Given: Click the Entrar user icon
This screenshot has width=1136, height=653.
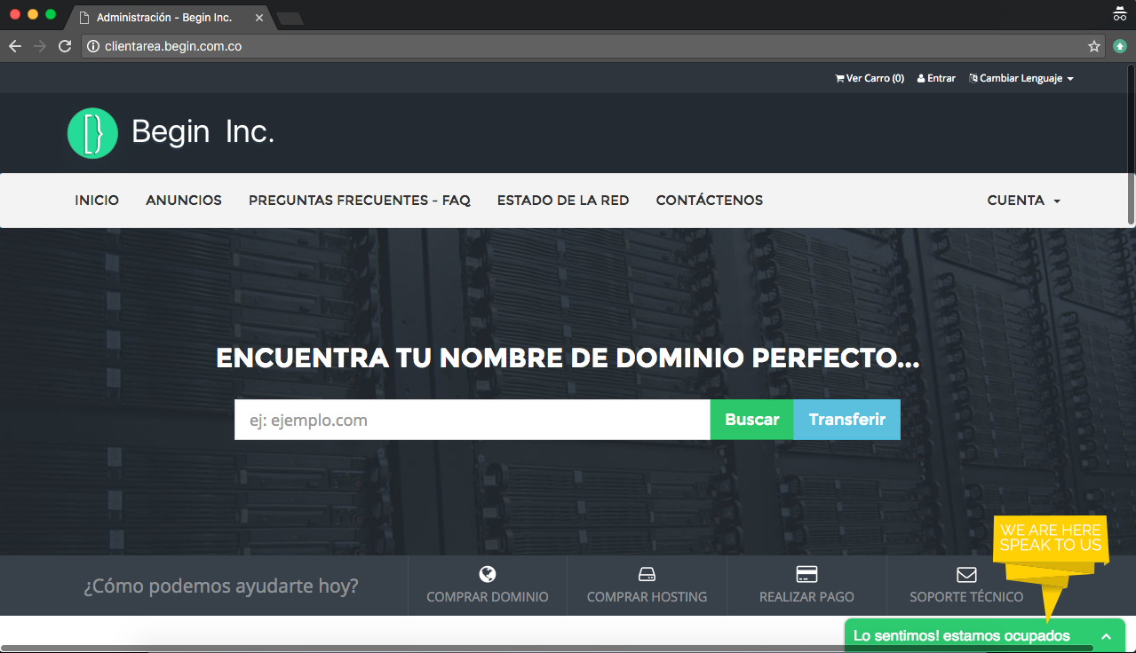Looking at the screenshot, I should (922, 78).
